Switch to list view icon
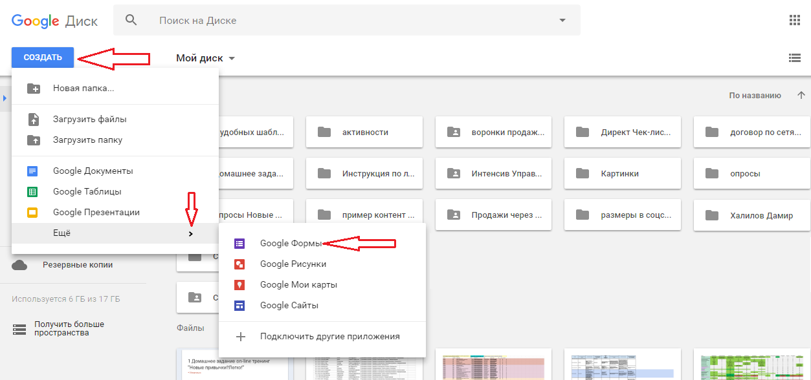The width and height of the screenshot is (811, 380). (795, 58)
